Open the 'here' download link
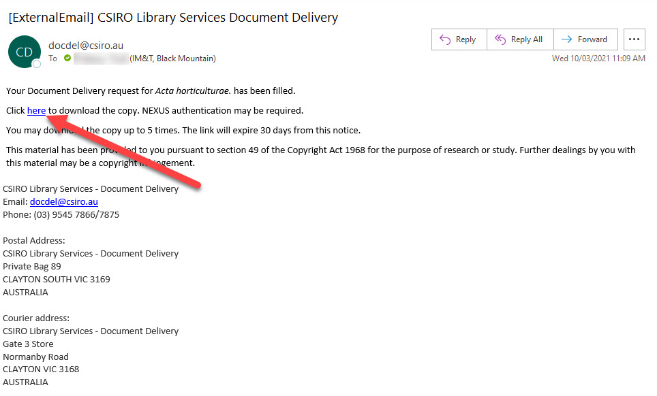This screenshot has width=657, height=396. (36, 110)
